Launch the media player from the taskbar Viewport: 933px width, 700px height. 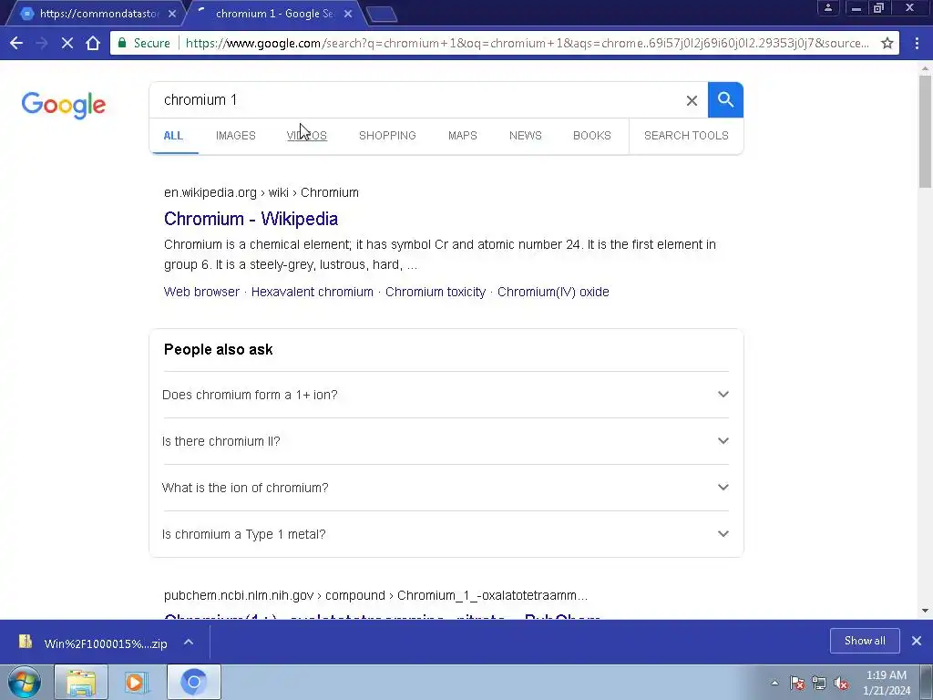(x=137, y=682)
